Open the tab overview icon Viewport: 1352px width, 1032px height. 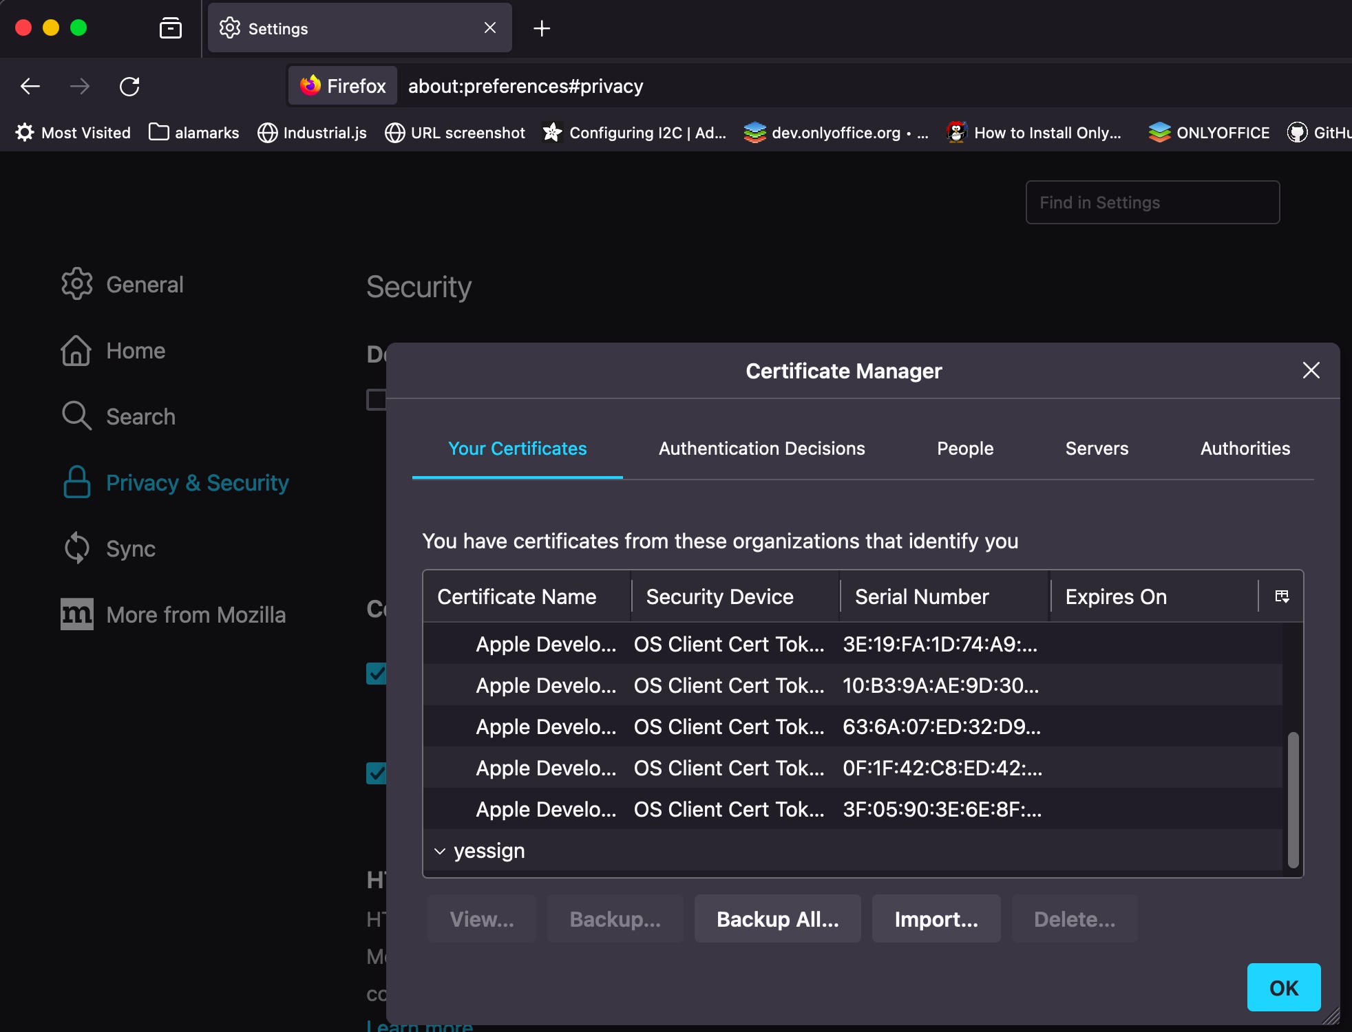point(170,28)
